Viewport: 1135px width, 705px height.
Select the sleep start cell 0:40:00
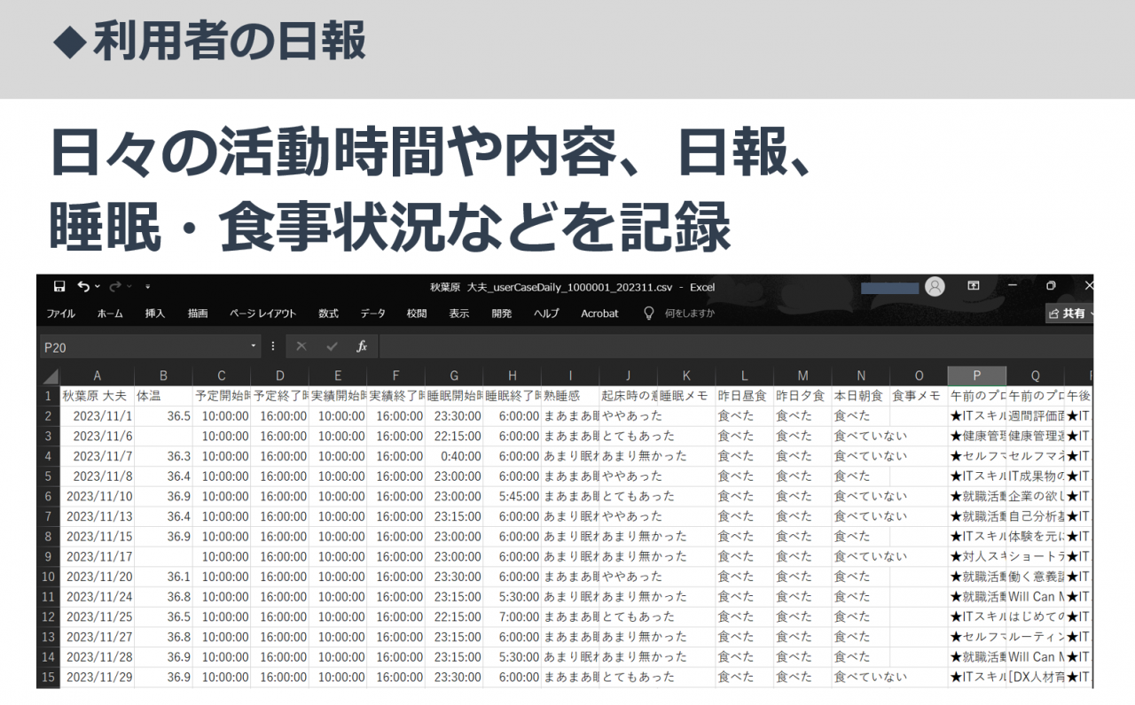click(454, 456)
